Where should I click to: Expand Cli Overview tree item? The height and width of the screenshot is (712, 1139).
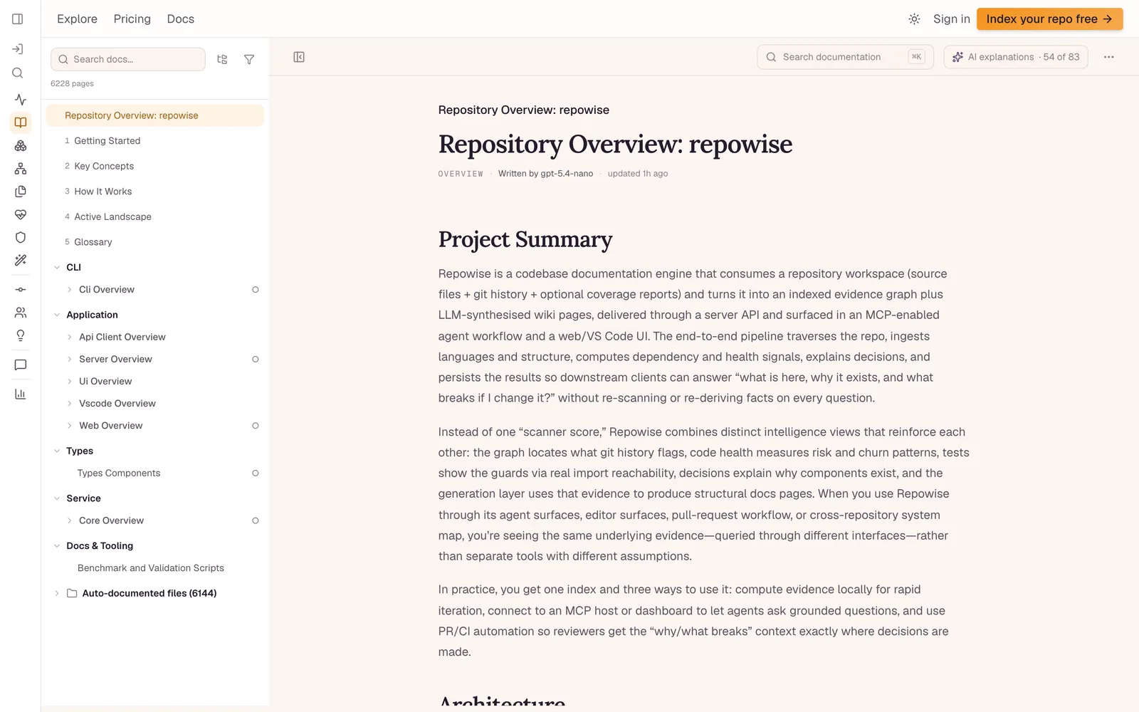70,290
